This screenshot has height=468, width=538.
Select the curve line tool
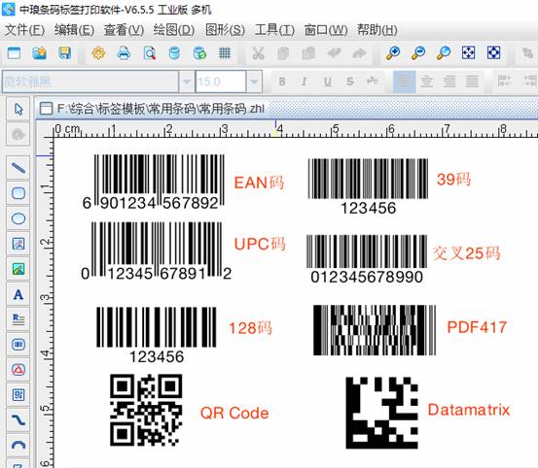(x=18, y=419)
